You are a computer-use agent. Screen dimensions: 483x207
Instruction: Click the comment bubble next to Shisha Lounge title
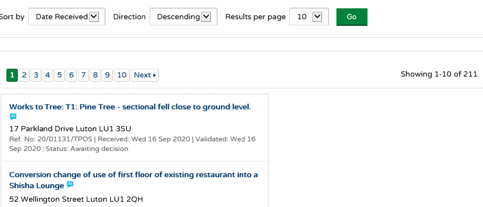pos(70,184)
